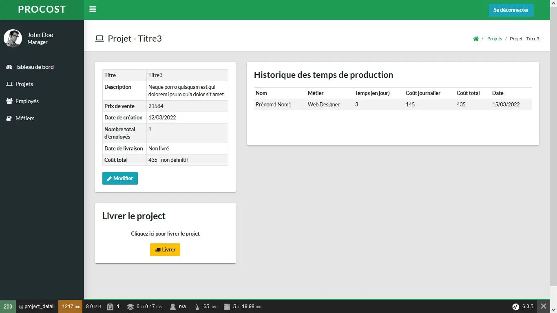
Task: Click the John Doe name in the sidebar
Action: point(40,35)
